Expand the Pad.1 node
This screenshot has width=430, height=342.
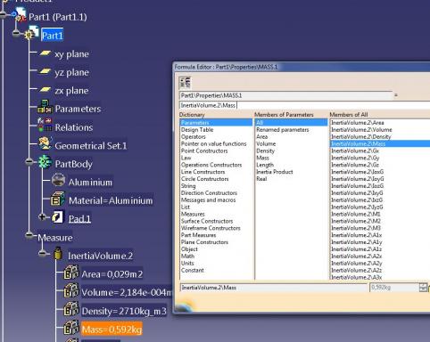point(42,216)
